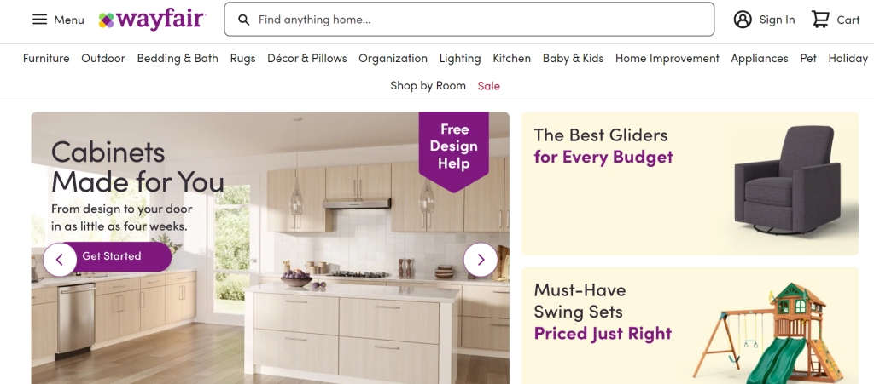The height and width of the screenshot is (384, 874).
Task: Click the Get Started button
Action: coord(112,256)
